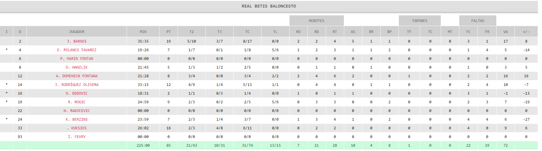Select P. MARIN FONTAN name
The height and width of the screenshot is (151, 542).
77,59
